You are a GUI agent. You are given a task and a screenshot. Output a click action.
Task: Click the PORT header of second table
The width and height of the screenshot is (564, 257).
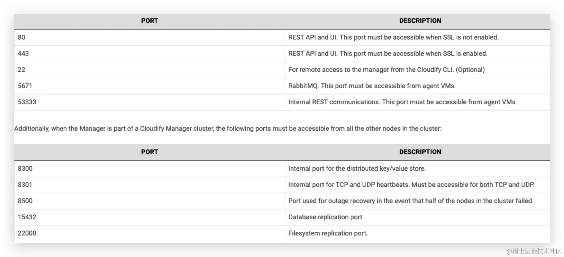(x=149, y=152)
